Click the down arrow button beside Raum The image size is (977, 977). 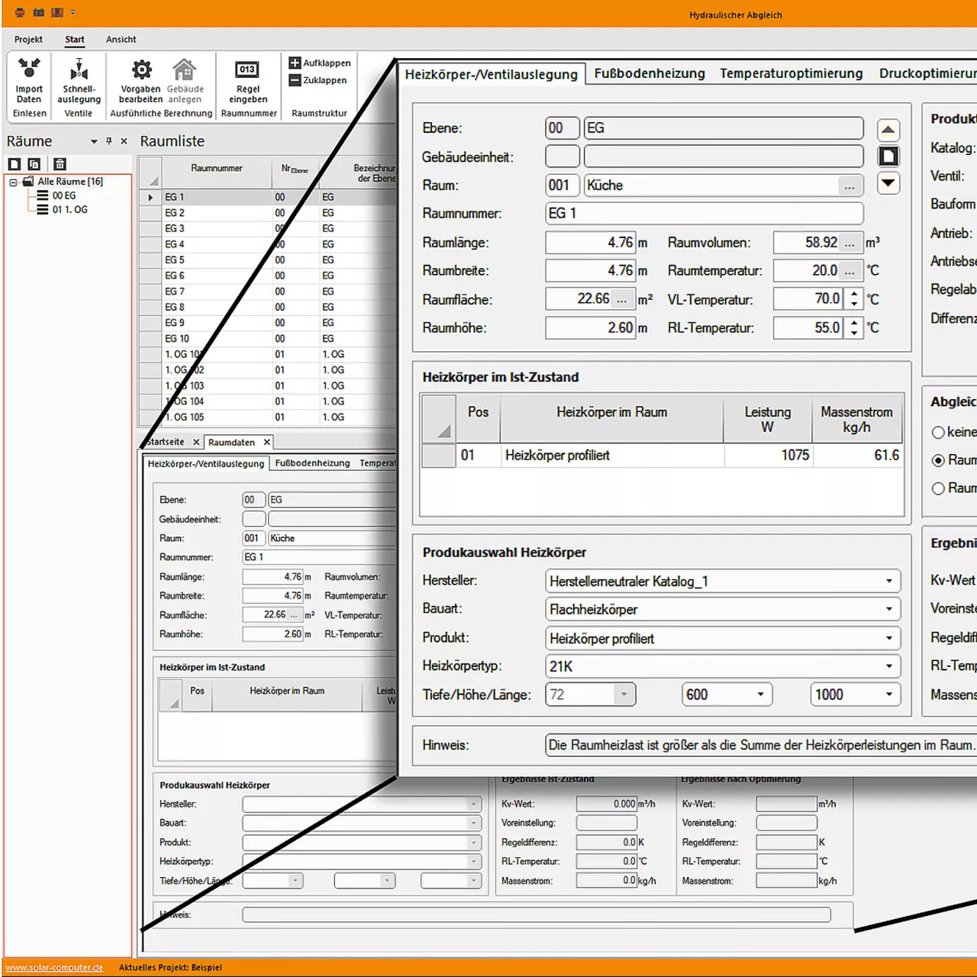point(888,183)
